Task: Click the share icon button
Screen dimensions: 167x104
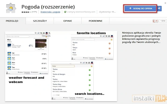Action: [159, 8]
